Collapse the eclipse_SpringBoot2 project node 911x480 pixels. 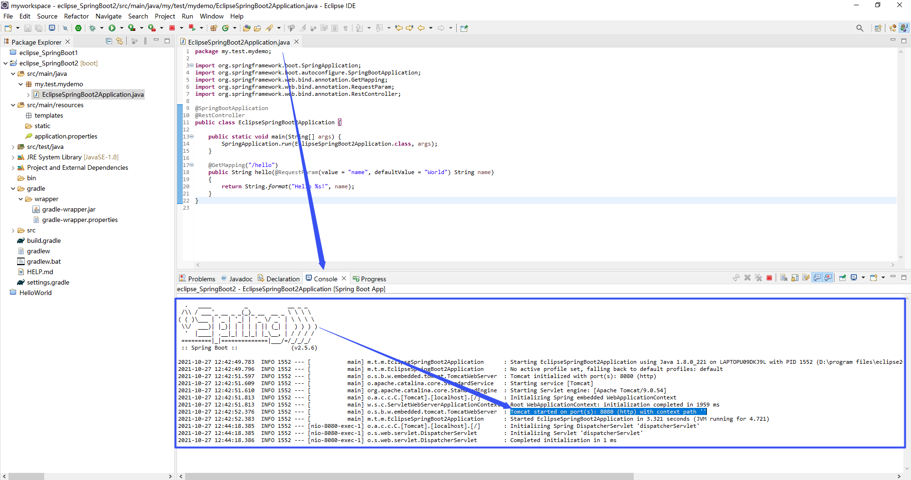click(x=5, y=63)
